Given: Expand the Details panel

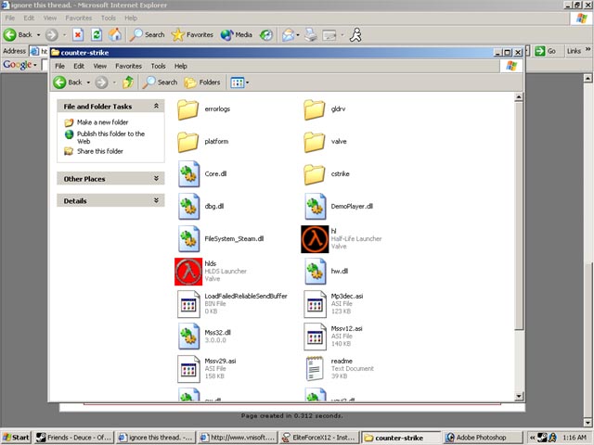Looking at the screenshot, I should [x=156, y=200].
